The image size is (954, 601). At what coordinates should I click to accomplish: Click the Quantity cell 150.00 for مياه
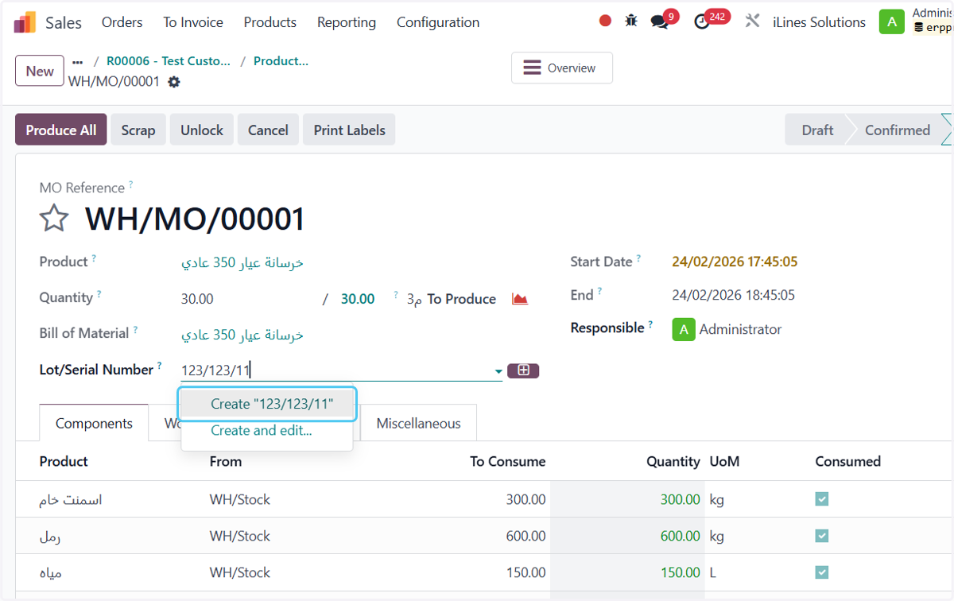pos(627,572)
